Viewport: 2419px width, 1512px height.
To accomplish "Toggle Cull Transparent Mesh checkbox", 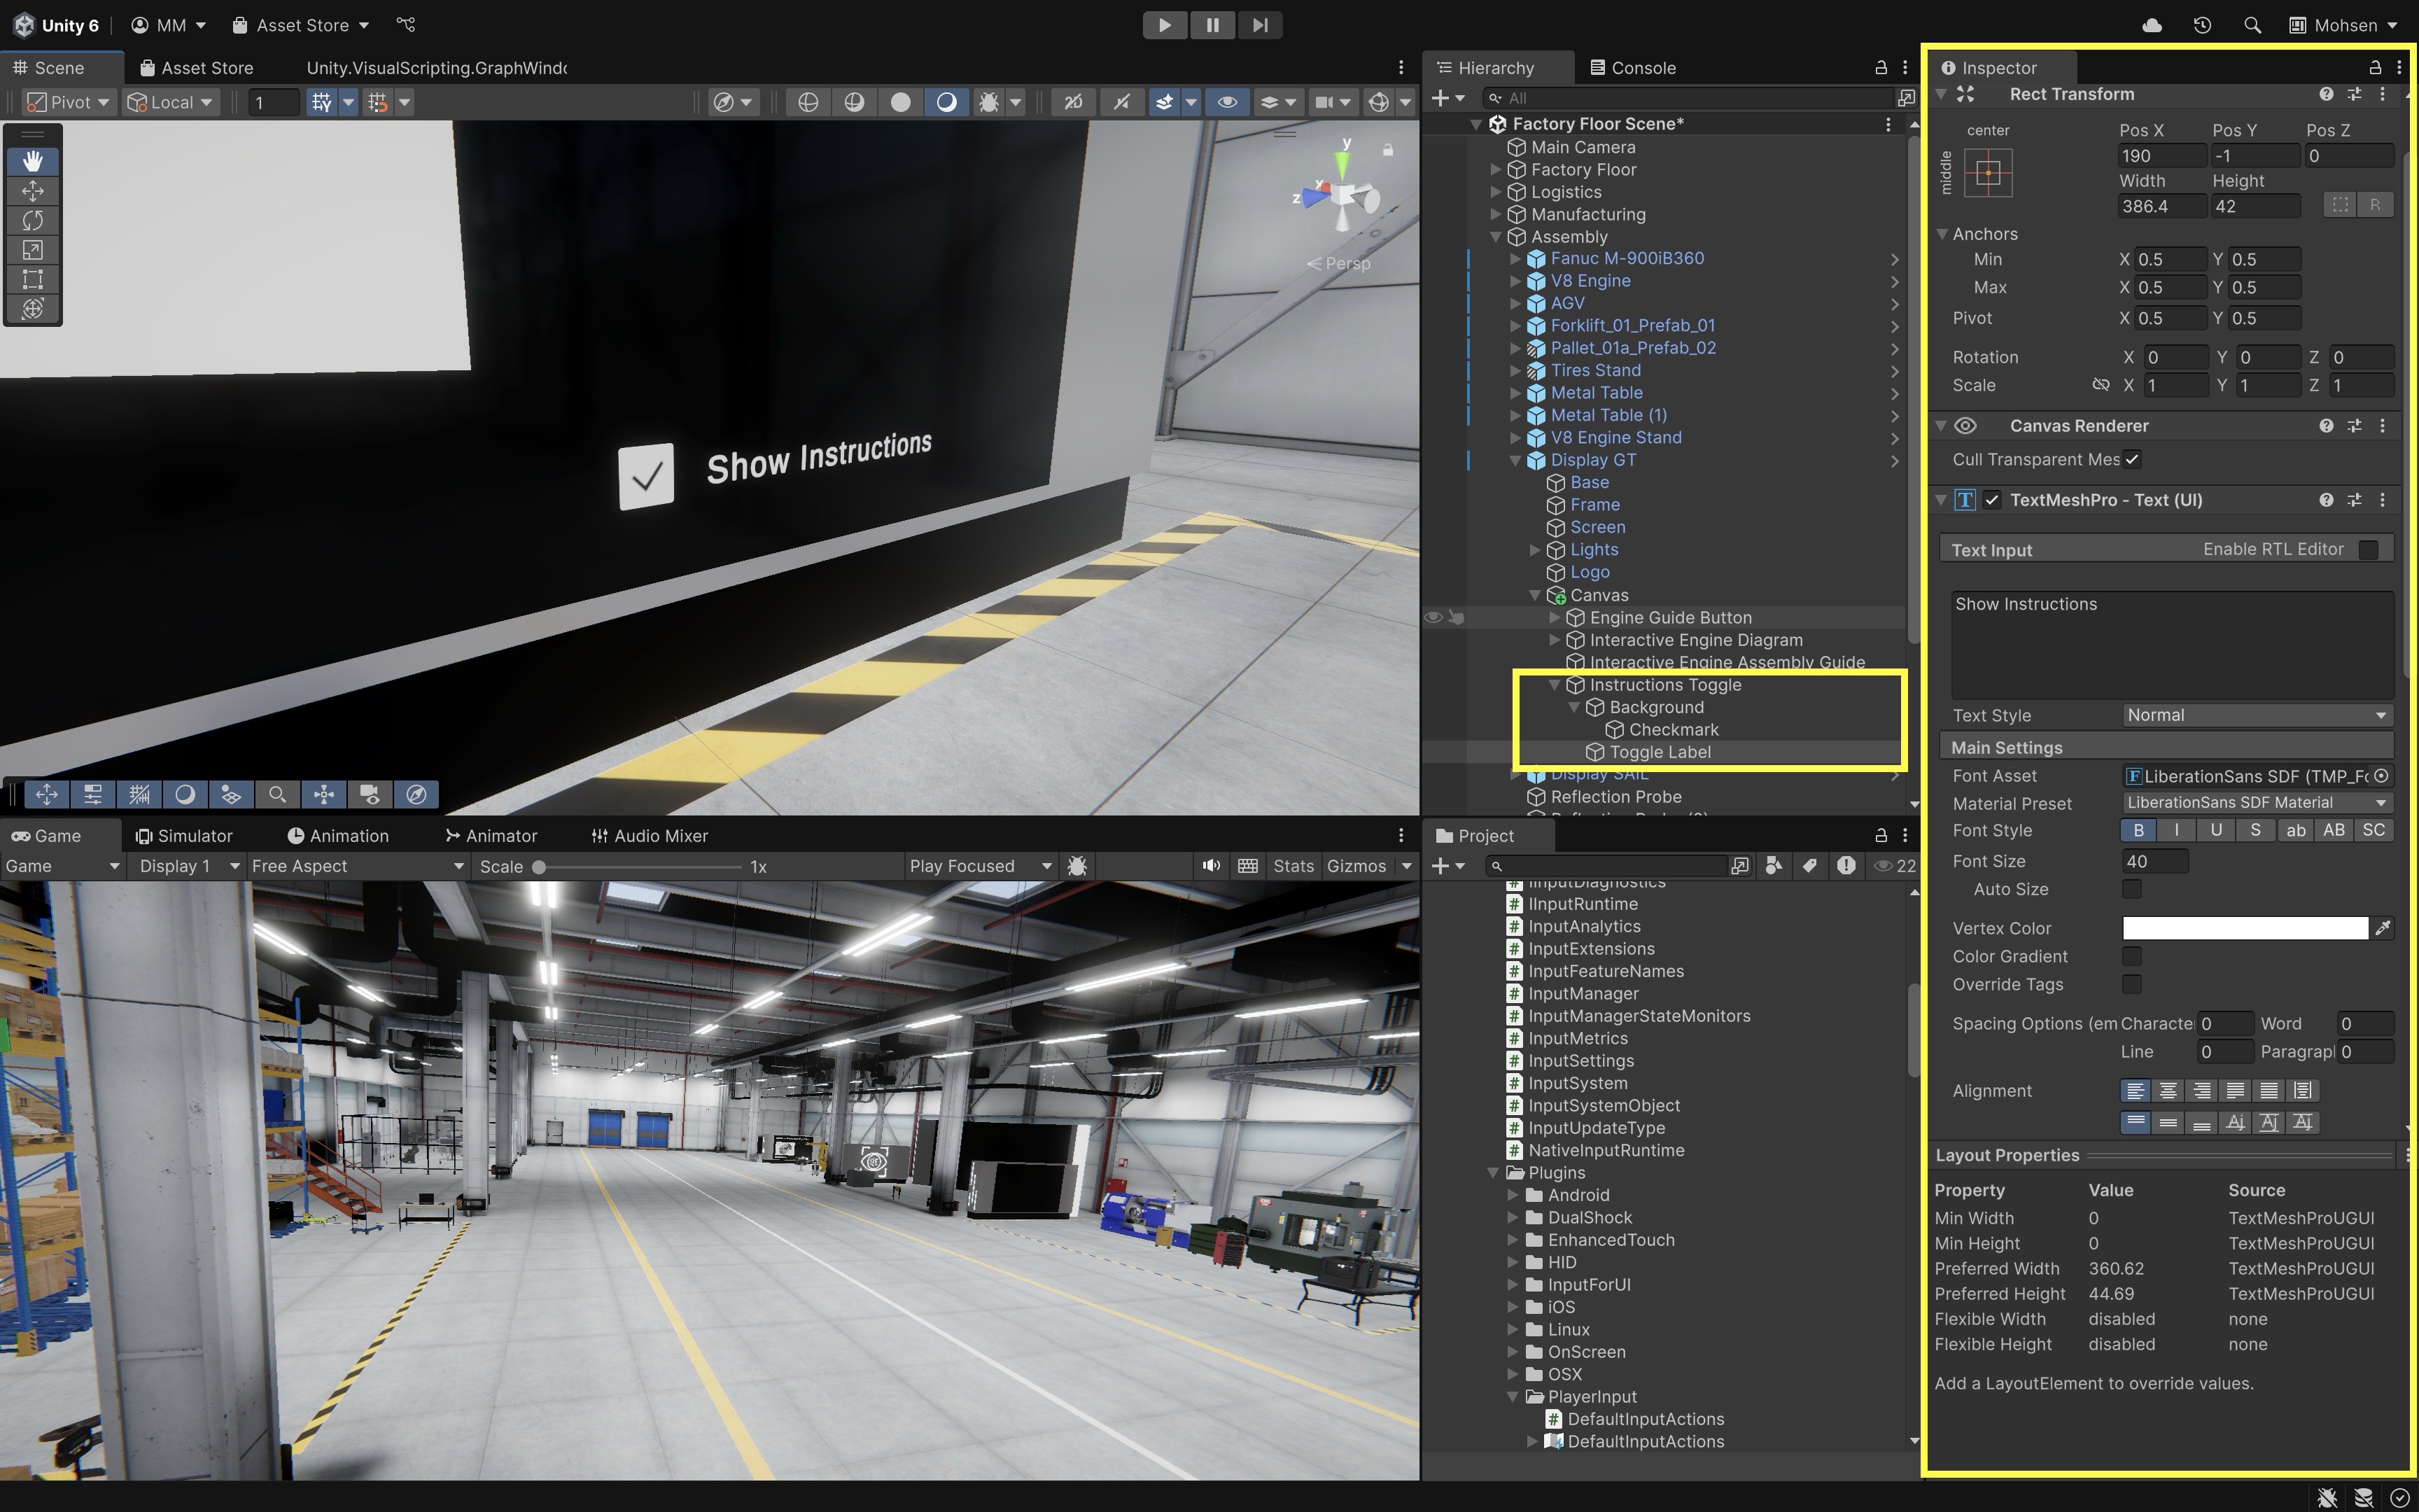I will pyautogui.click(x=2132, y=459).
